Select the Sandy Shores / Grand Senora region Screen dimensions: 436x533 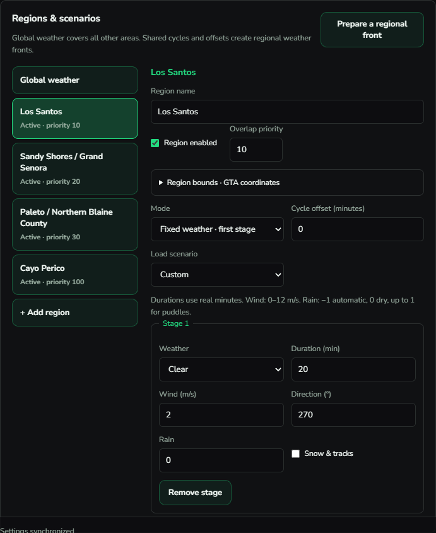tap(75, 169)
